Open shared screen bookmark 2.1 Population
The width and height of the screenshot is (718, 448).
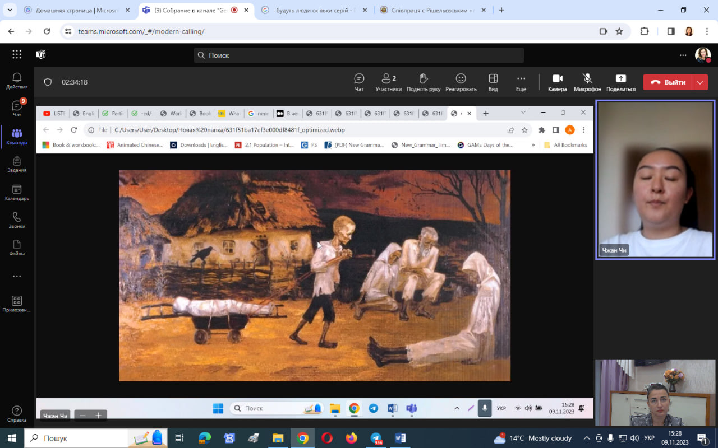(264, 145)
